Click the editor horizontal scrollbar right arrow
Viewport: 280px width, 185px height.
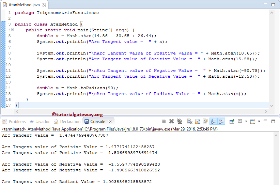266,112
